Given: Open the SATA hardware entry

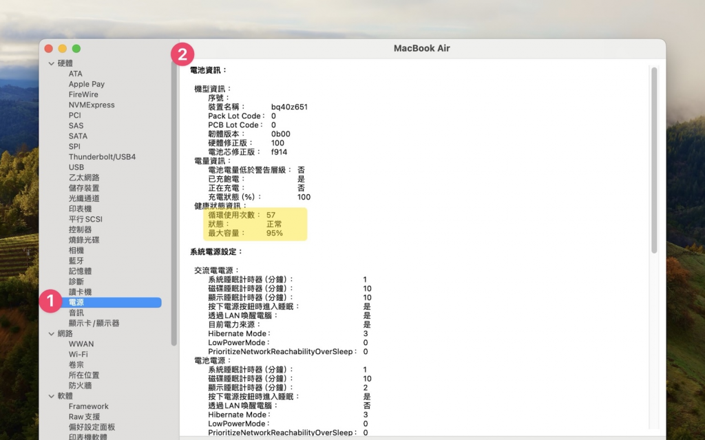Looking at the screenshot, I should [78, 136].
